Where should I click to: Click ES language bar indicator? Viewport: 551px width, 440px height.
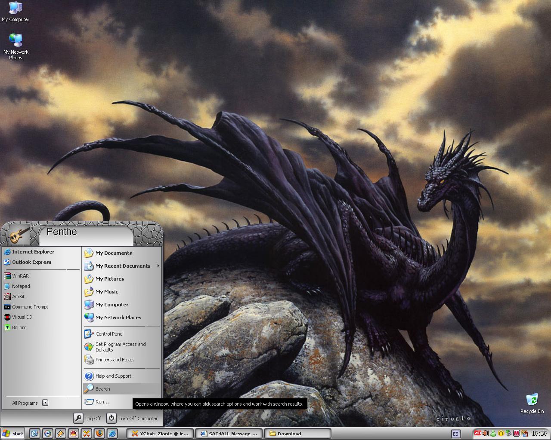tap(455, 434)
